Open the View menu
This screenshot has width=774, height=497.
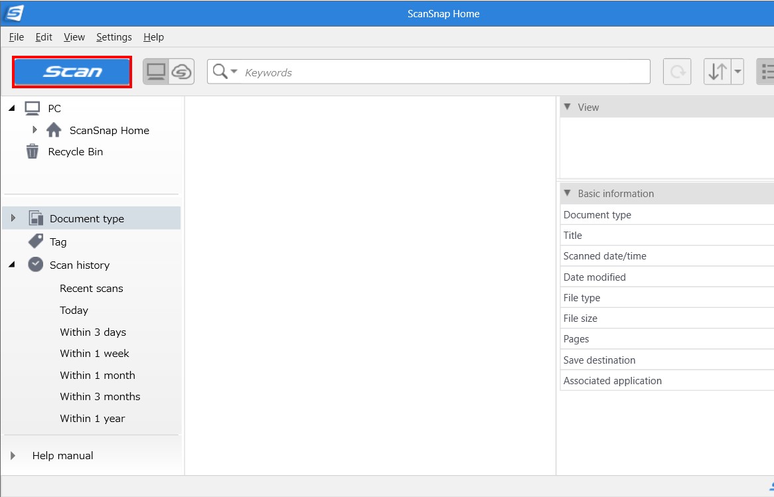[74, 37]
